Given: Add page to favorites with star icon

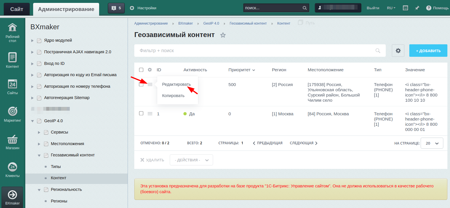Looking at the screenshot, I should tap(223, 35).
